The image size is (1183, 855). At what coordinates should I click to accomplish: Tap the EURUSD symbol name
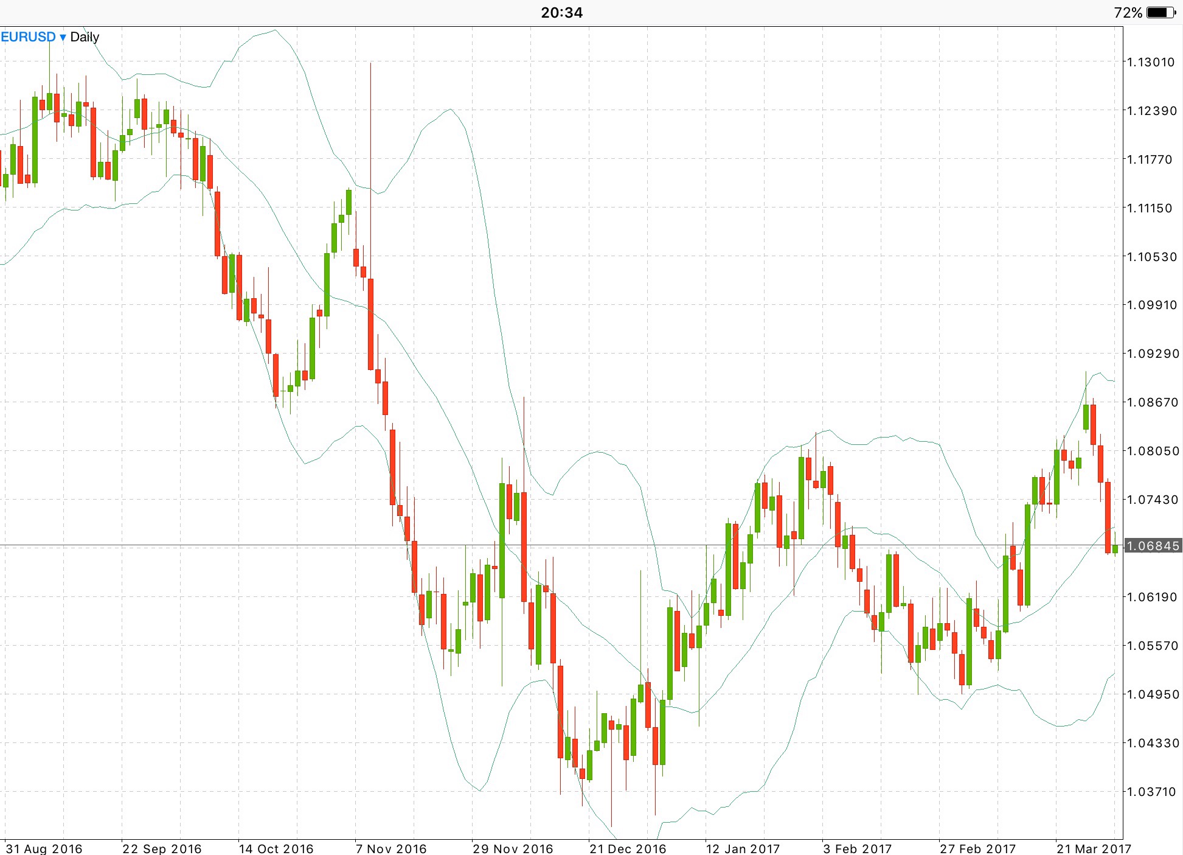(28, 37)
